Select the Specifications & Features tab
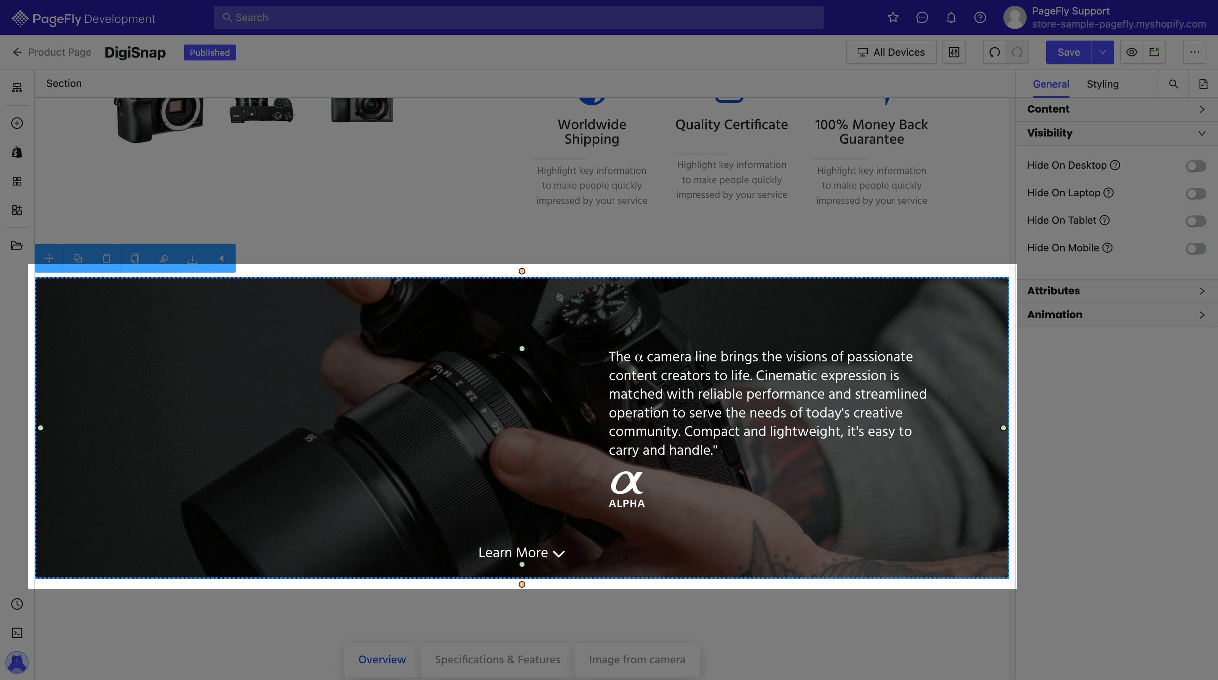Viewport: 1218px width, 680px height. [x=497, y=660]
